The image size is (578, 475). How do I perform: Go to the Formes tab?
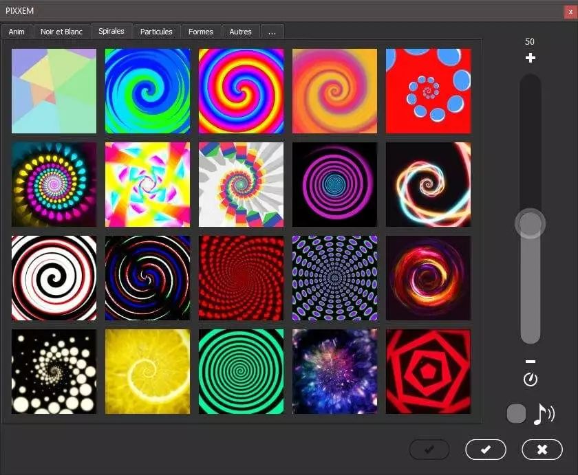pos(201,32)
